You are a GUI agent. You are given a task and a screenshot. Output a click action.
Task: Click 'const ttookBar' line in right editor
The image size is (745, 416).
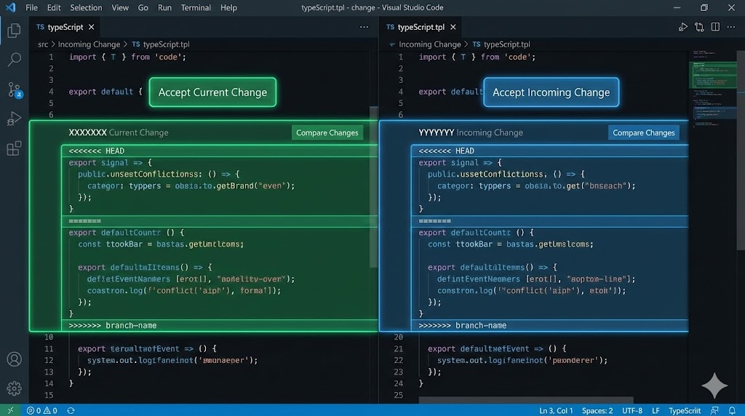[510, 244]
